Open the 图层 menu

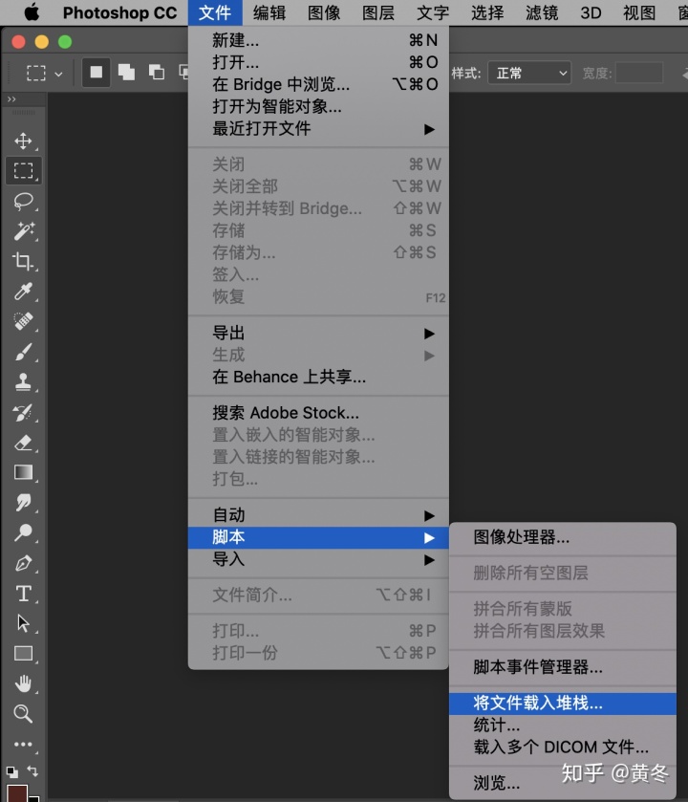(378, 12)
